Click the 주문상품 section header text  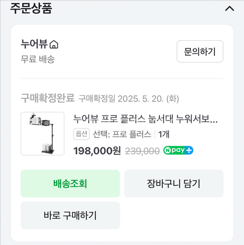31,9
